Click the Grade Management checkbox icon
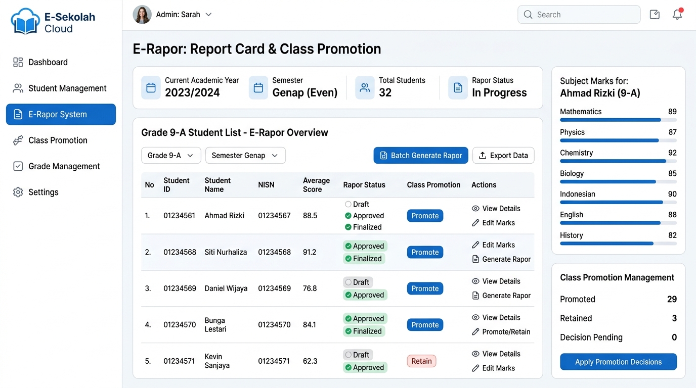This screenshot has width=696, height=388. pyautogui.click(x=18, y=166)
